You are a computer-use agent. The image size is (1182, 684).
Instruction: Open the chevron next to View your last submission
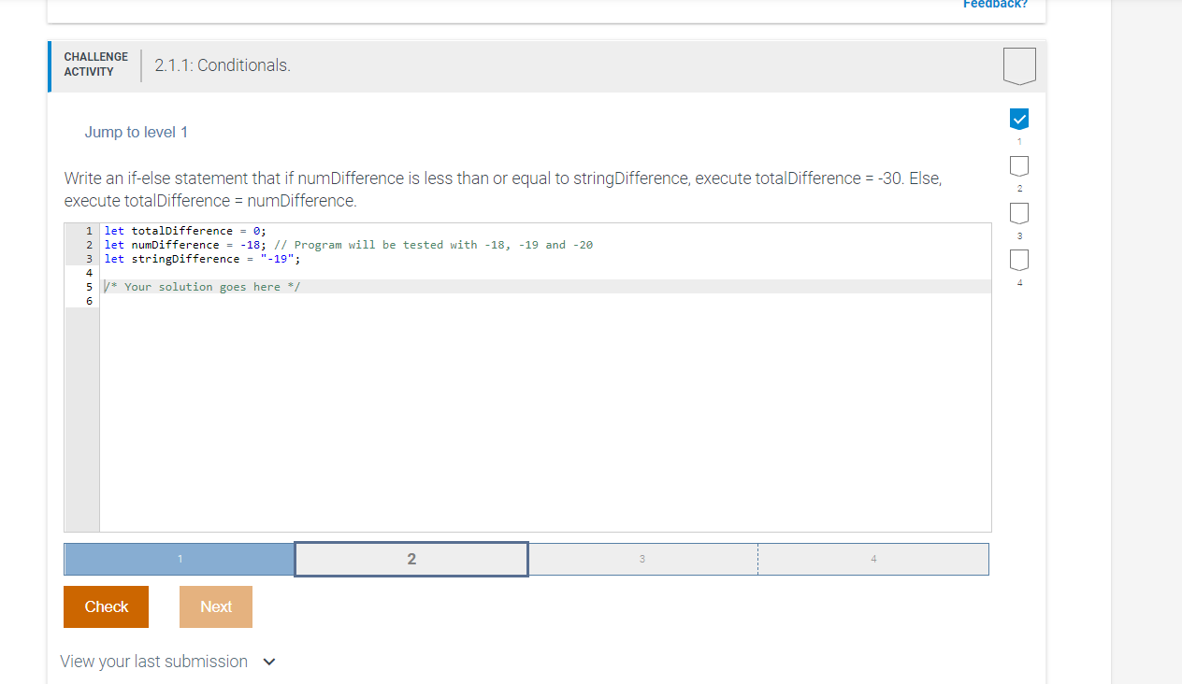click(268, 661)
